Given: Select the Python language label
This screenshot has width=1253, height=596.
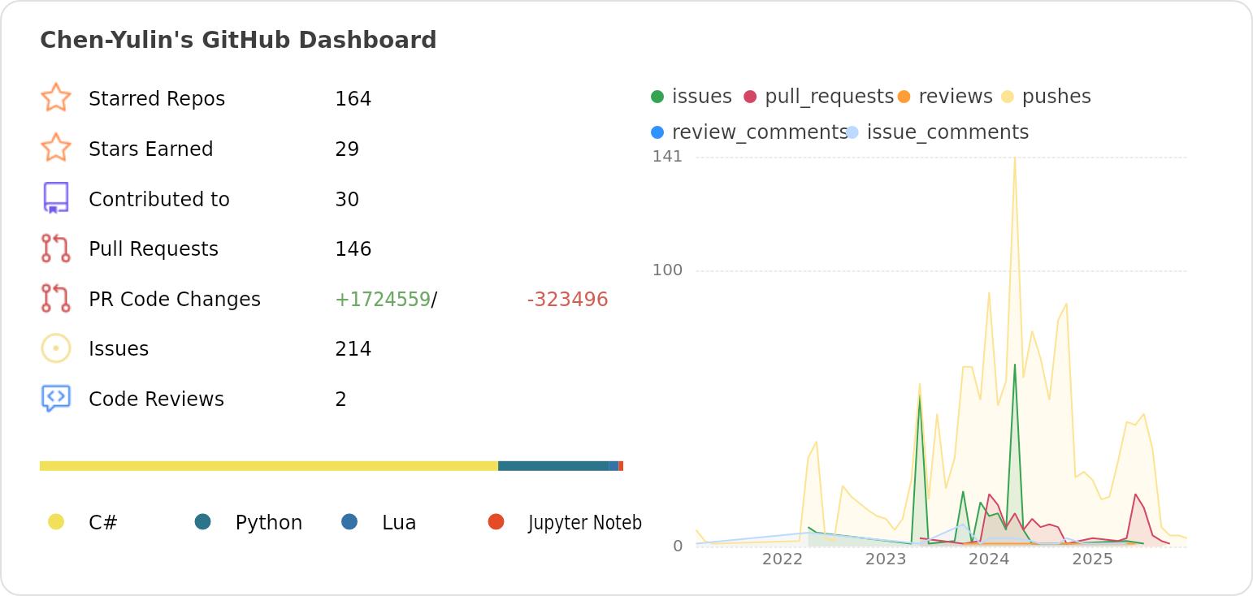Looking at the screenshot, I should coord(268,522).
